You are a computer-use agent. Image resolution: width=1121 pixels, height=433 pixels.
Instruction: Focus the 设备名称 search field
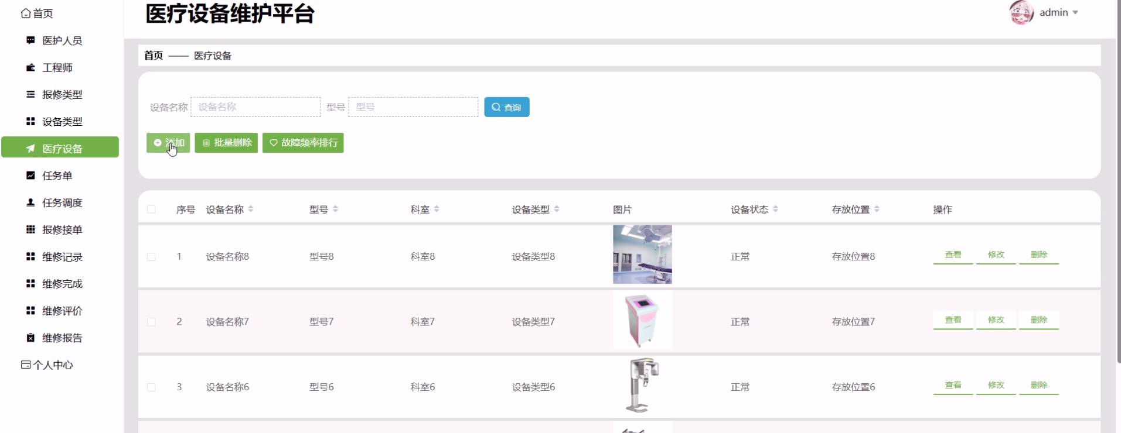[255, 107]
